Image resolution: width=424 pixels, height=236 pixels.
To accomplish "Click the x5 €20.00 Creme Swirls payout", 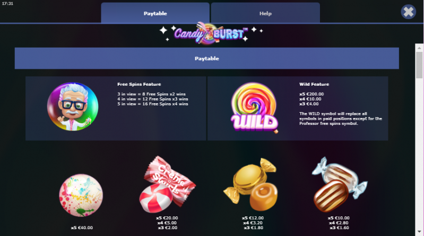I will click(167, 218).
